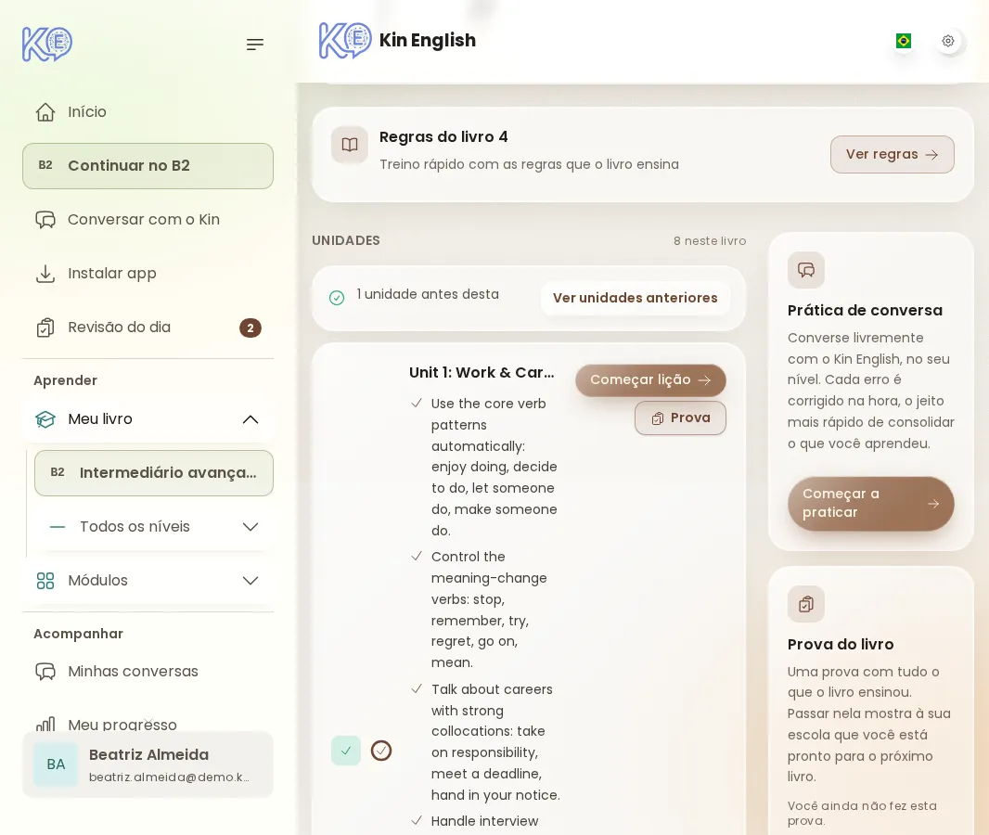The height and width of the screenshot is (835, 989).
Task: Click the Prática de conversa heading
Action: point(865,310)
